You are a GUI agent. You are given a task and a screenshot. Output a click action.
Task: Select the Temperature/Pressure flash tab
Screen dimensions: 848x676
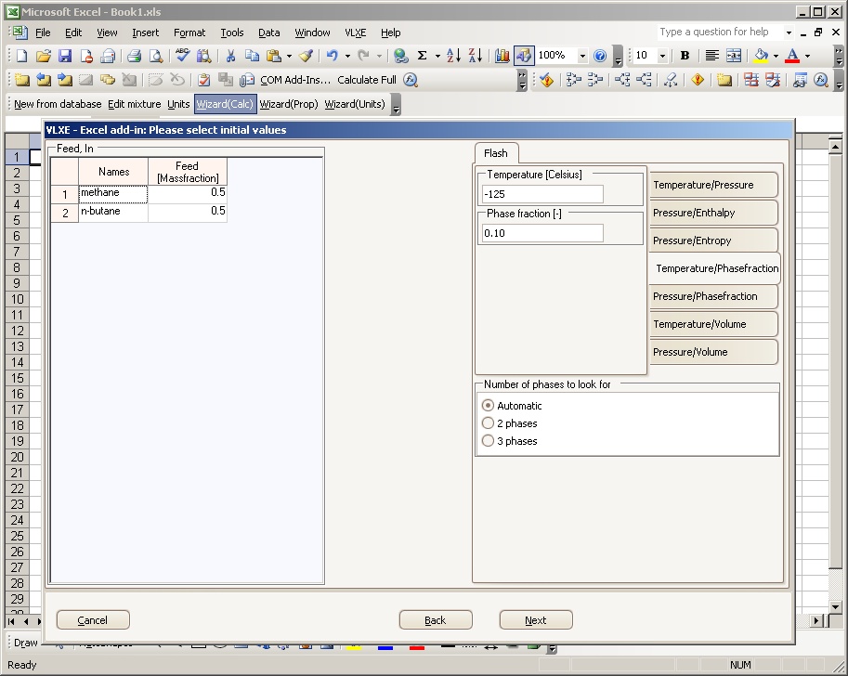[713, 185]
